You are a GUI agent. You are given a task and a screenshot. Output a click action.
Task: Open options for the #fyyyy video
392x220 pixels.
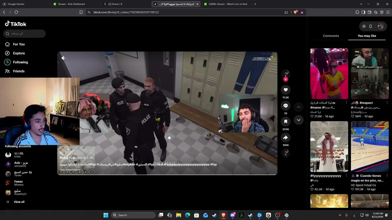(x=346, y=176)
